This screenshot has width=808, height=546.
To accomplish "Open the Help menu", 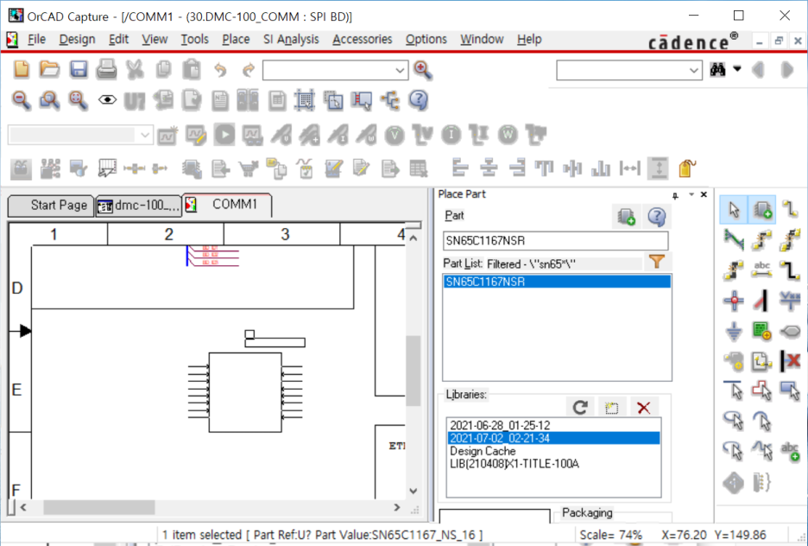I will [529, 39].
